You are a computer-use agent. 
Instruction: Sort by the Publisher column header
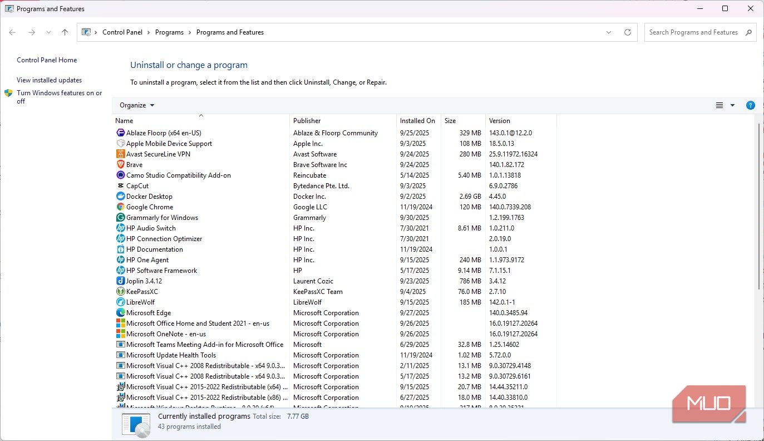[343, 121]
